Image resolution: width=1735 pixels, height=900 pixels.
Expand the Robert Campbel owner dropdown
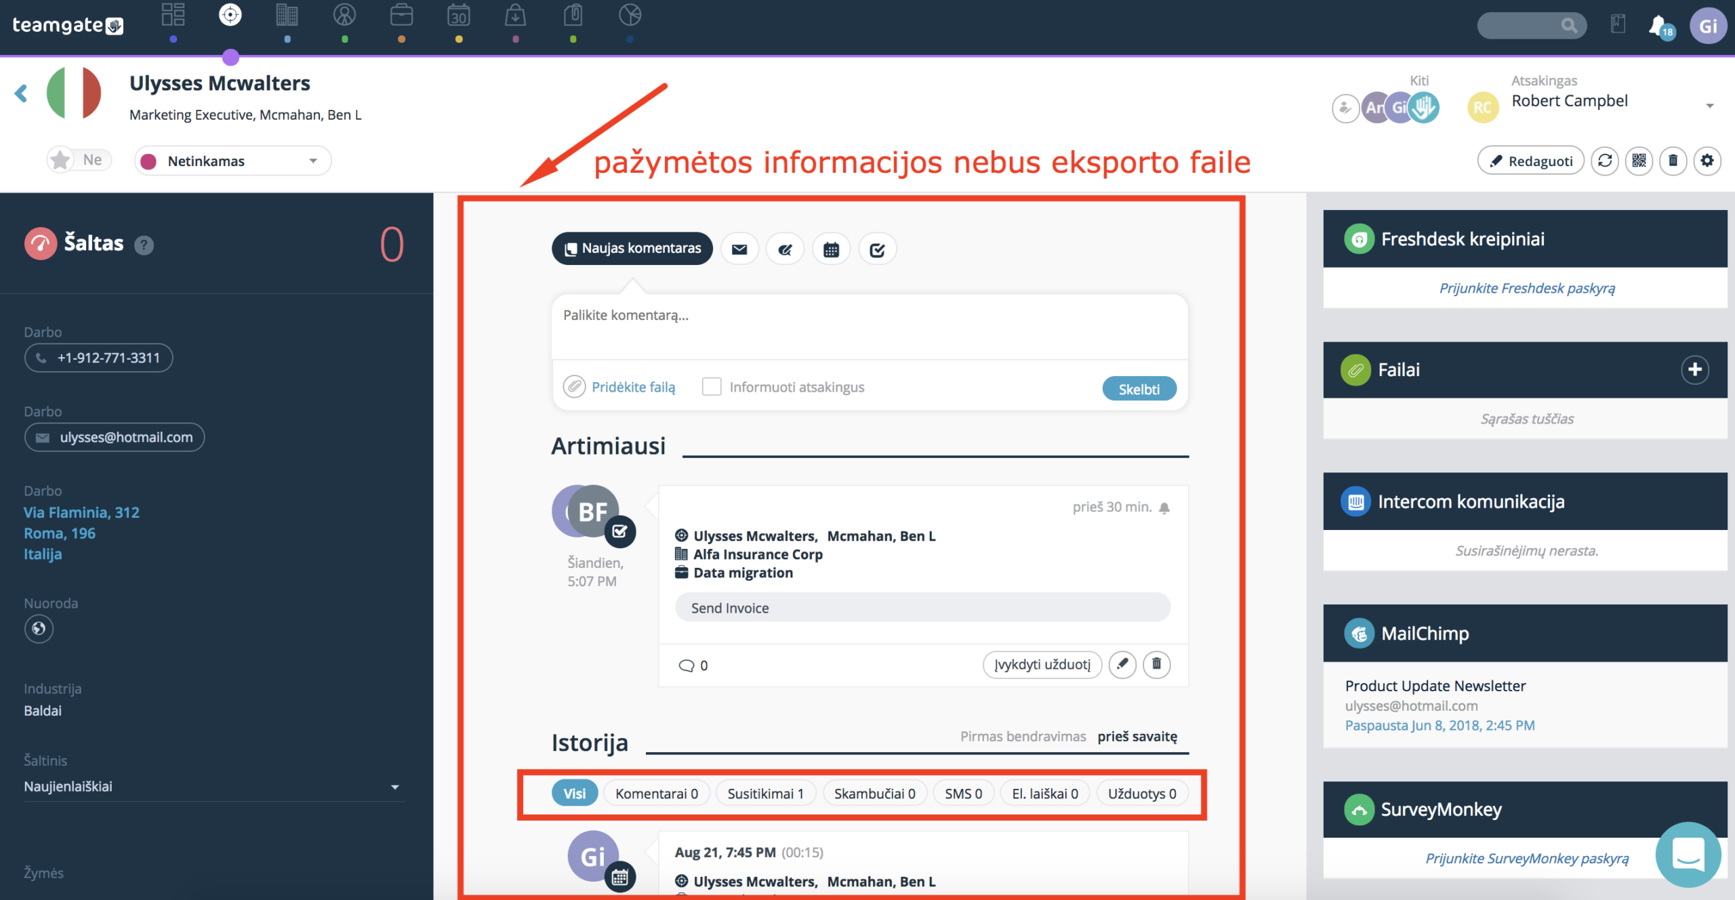pyautogui.click(x=1710, y=106)
